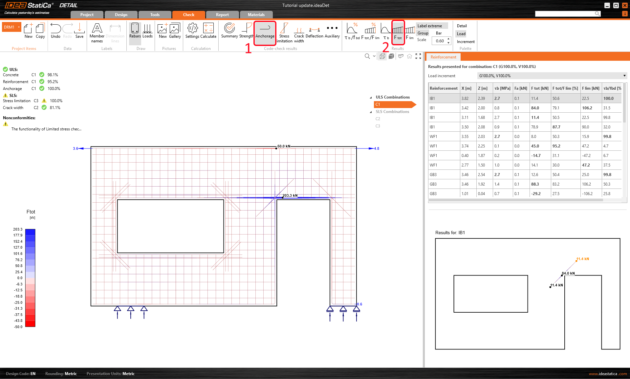The width and height of the screenshot is (630, 379).
Task: Open the DRM1 project item dropdown
Action: [x=19, y=27]
